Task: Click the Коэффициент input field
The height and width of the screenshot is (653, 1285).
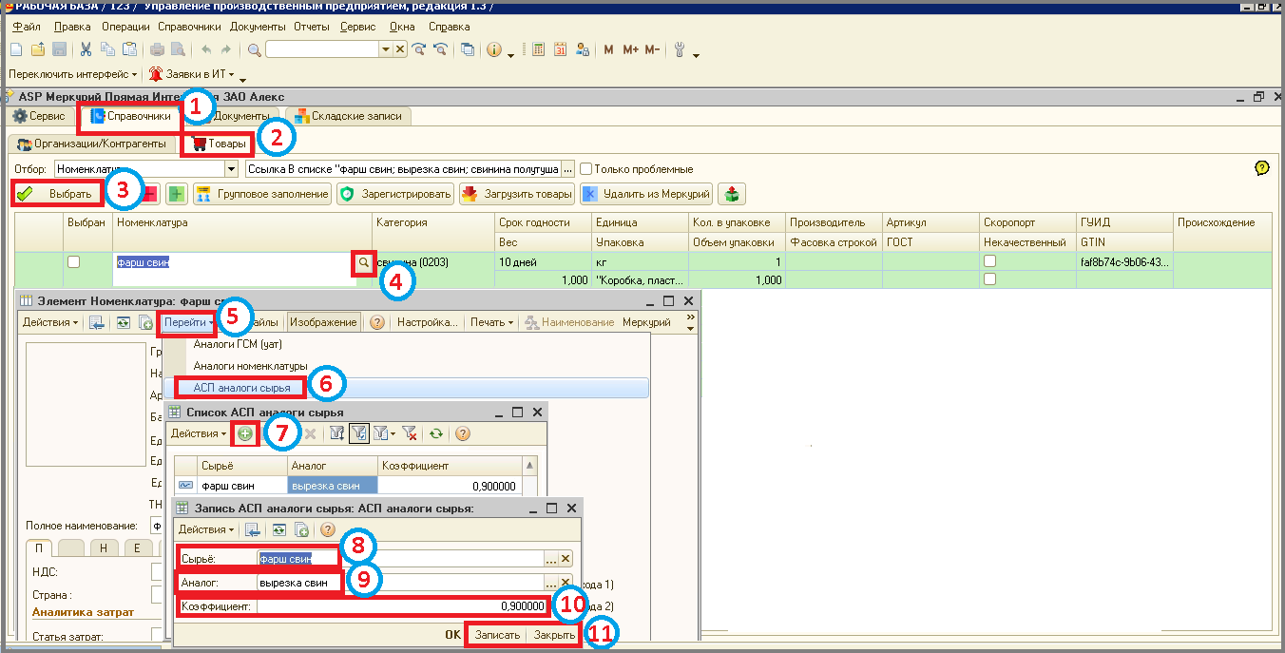Action: tap(401, 606)
